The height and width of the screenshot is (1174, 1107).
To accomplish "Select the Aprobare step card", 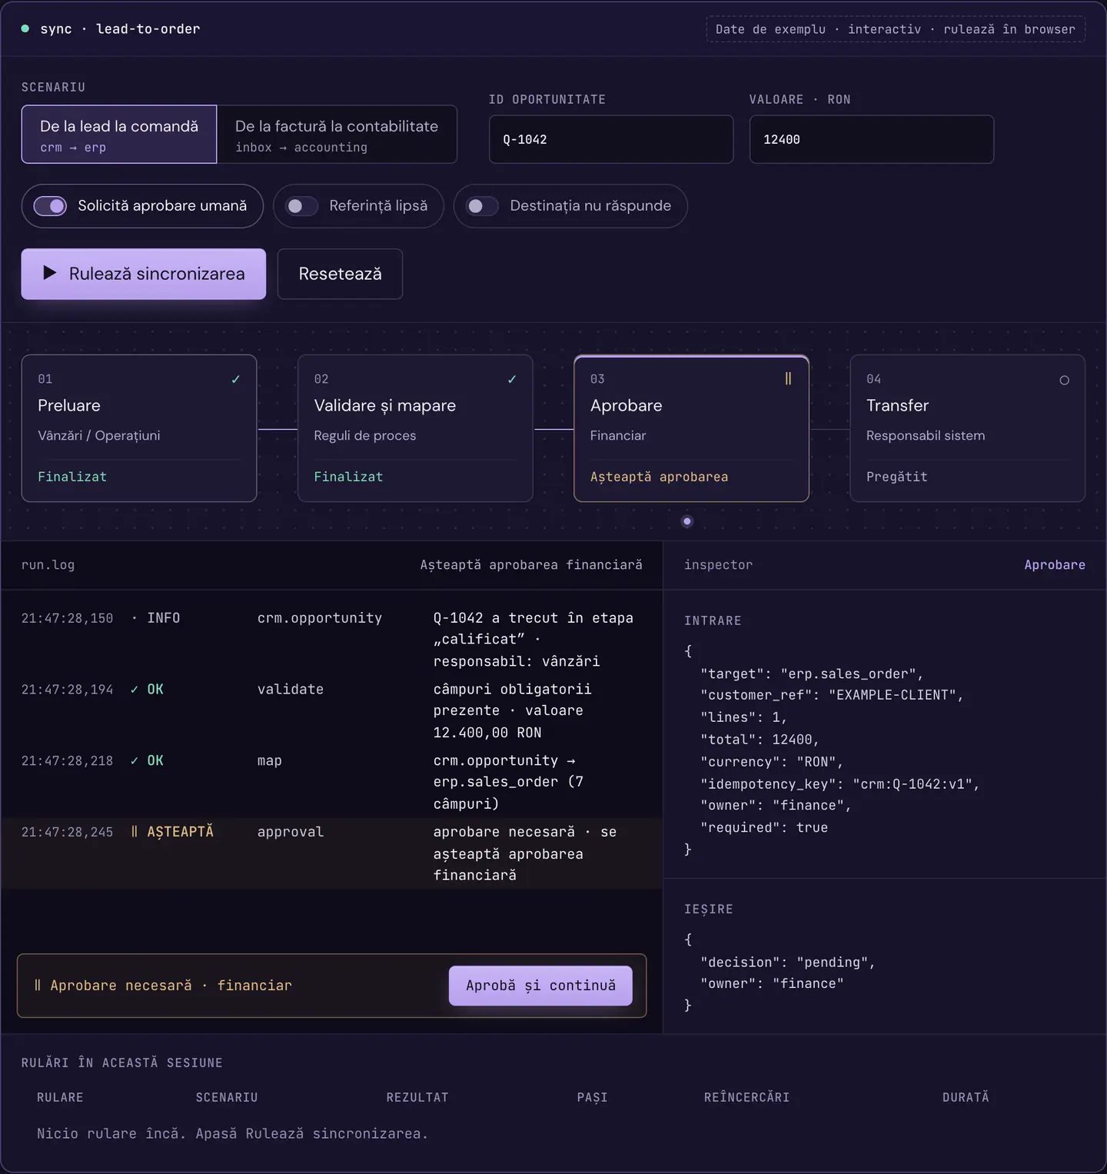I will (x=691, y=428).
